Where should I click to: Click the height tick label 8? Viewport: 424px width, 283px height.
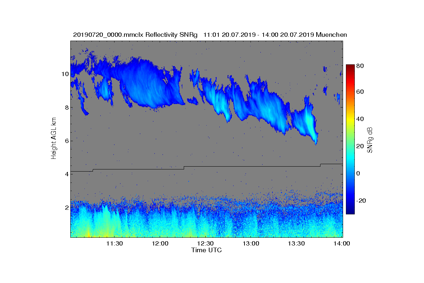click(x=66, y=108)
